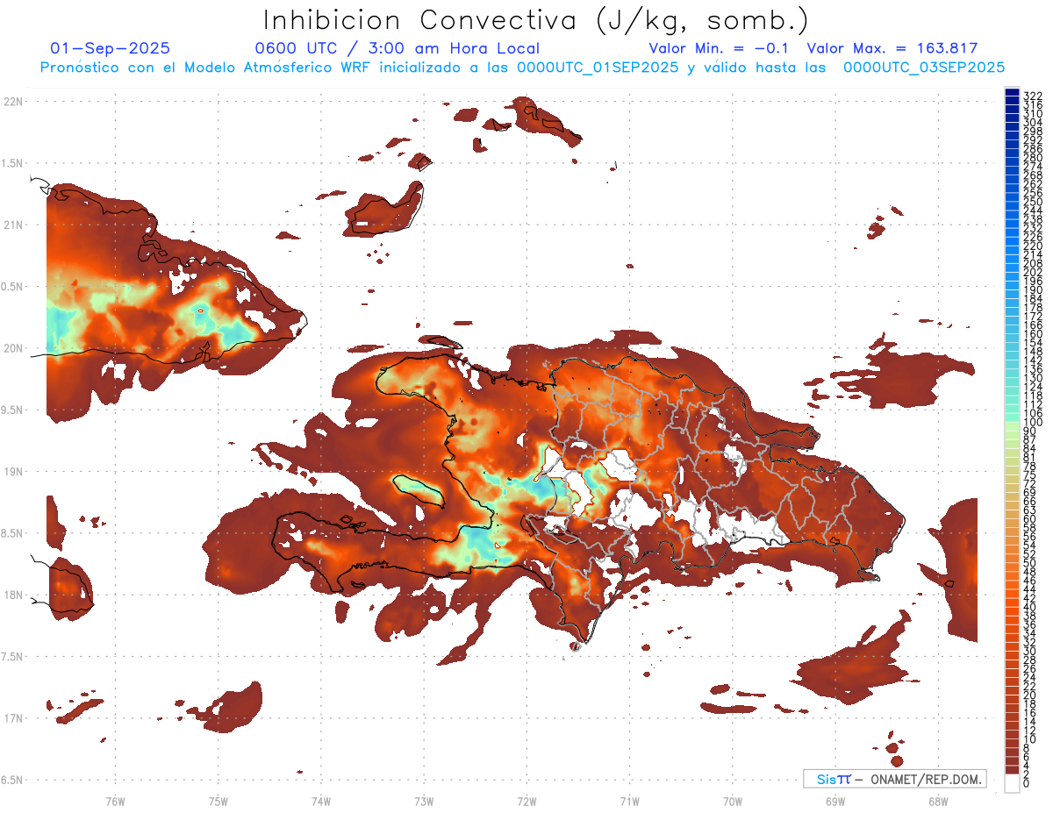This screenshot has width=1053, height=813.
Task: Click the '100' value on the color scale
Action: click(1032, 423)
